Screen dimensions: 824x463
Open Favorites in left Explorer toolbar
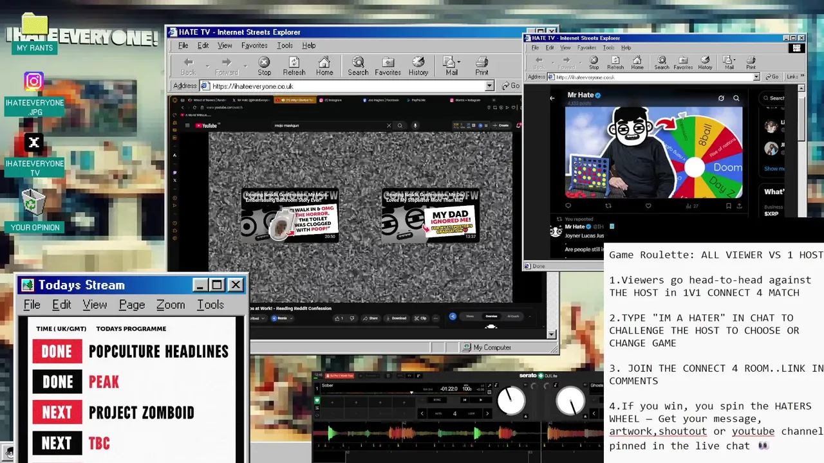(x=388, y=66)
